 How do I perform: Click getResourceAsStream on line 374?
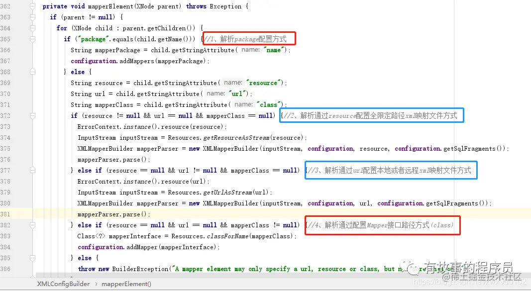236,138
